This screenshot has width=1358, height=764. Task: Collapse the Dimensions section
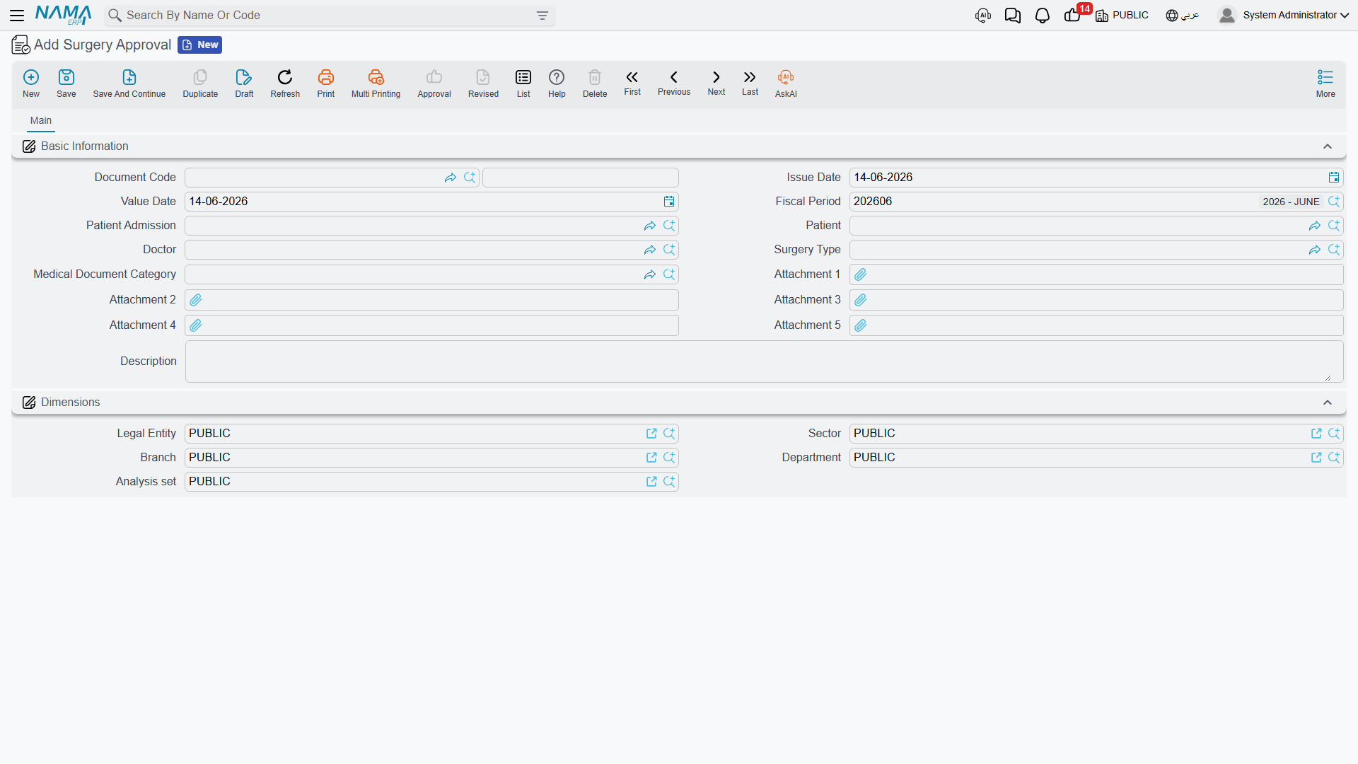[x=1328, y=403]
